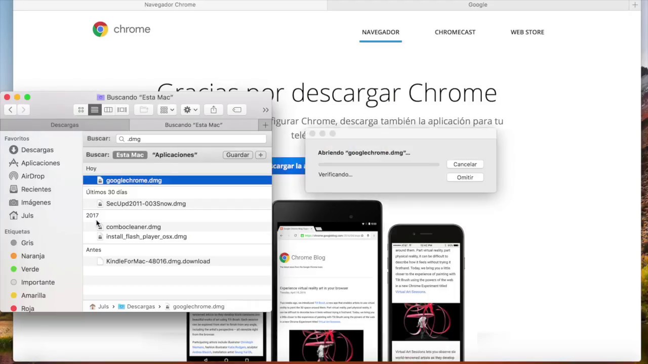
Task: Open Recientes in the Finder sidebar
Action: tap(36, 189)
